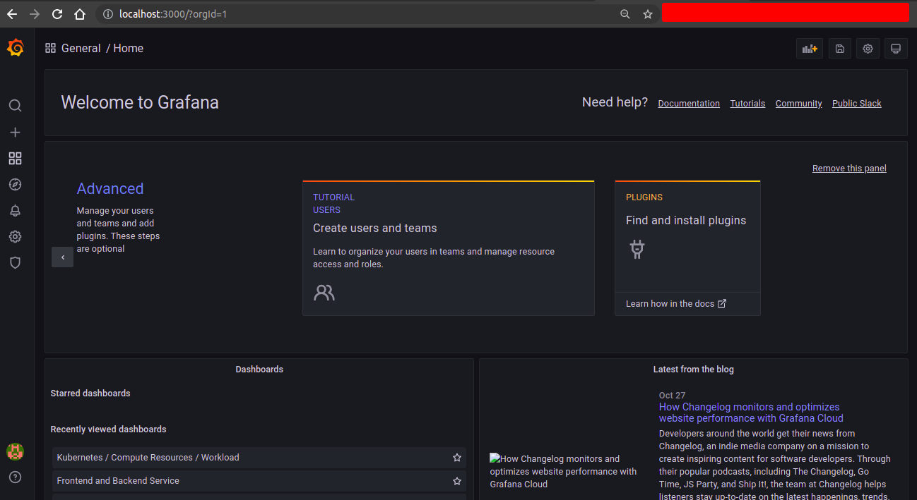This screenshot has height=500, width=917.
Task: Click the Starred dashboards heading
Action: [x=90, y=394]
